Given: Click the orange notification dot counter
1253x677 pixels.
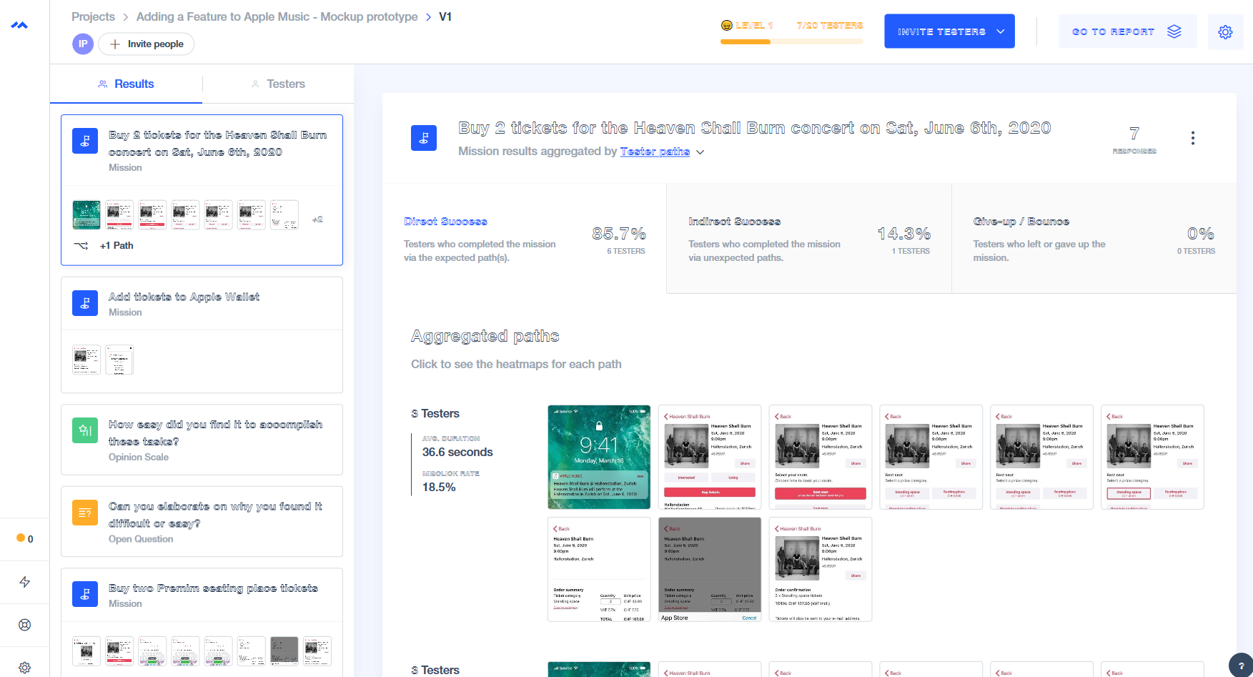Looking at the screenshot, I should (x=24, y=538).
